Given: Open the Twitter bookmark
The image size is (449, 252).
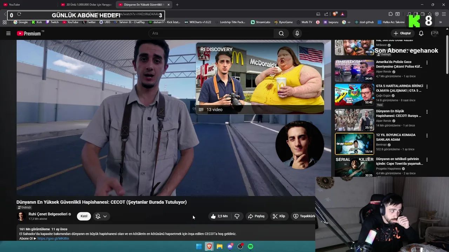Looking at the screenshot, I should pos(89,22).
